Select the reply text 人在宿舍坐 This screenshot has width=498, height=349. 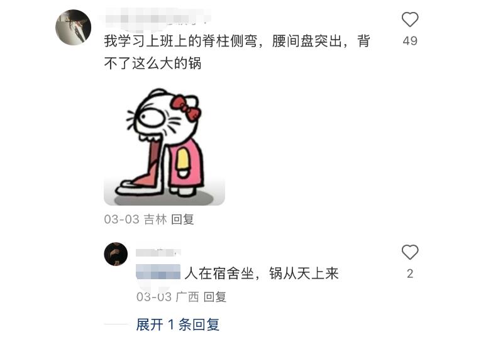tap(219, 274)
